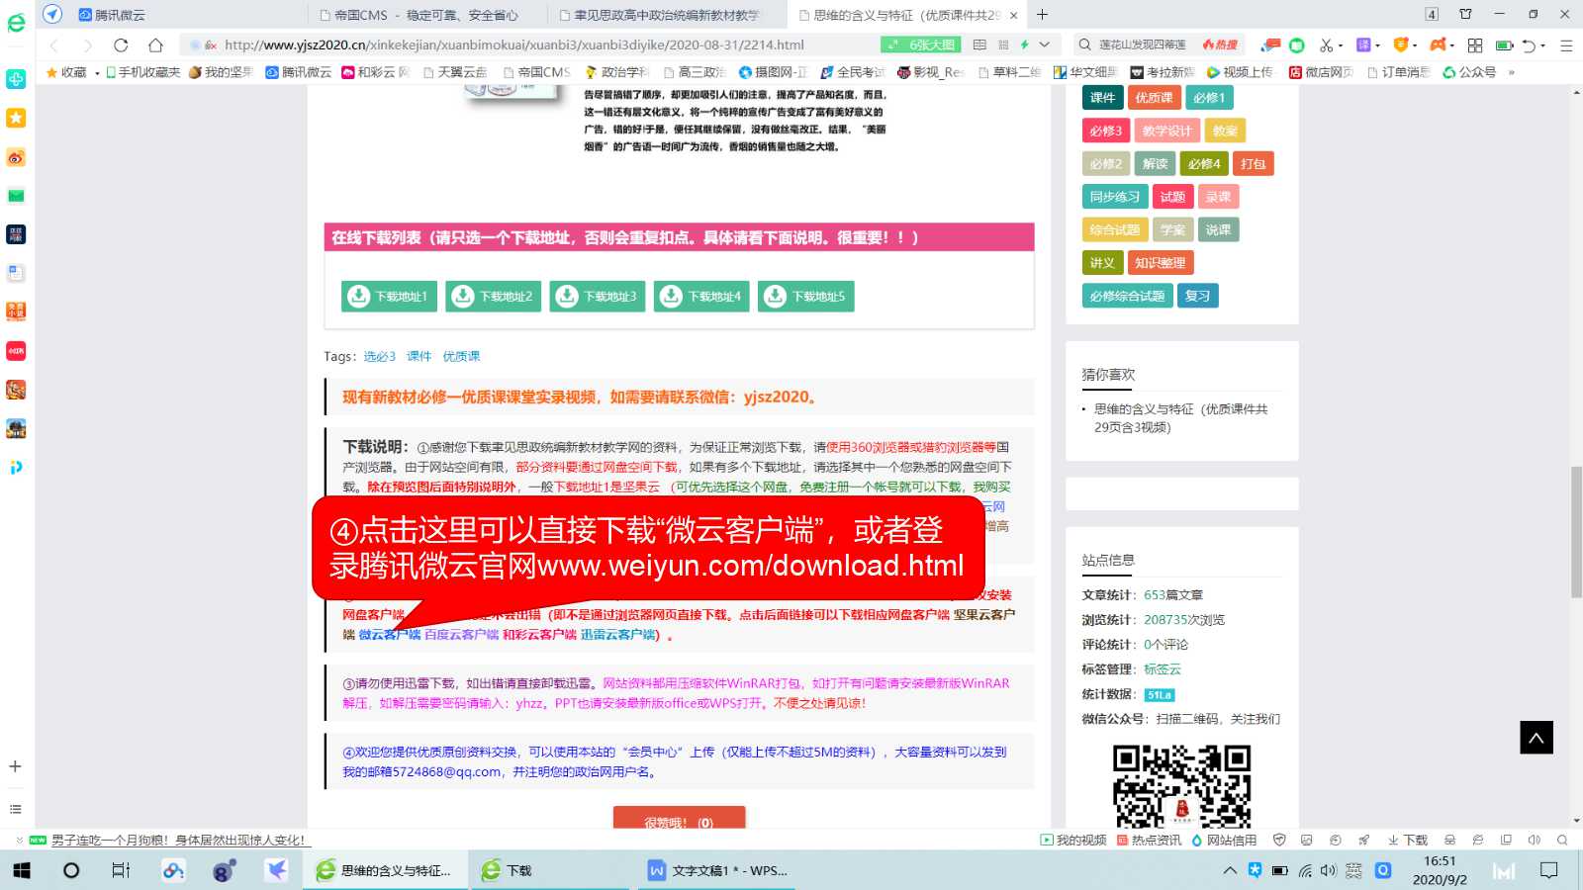This screenshot has width=1583, height=890.
Task: Open WPS 文字文稿1 on taskbar
Action: click(718, 870)
